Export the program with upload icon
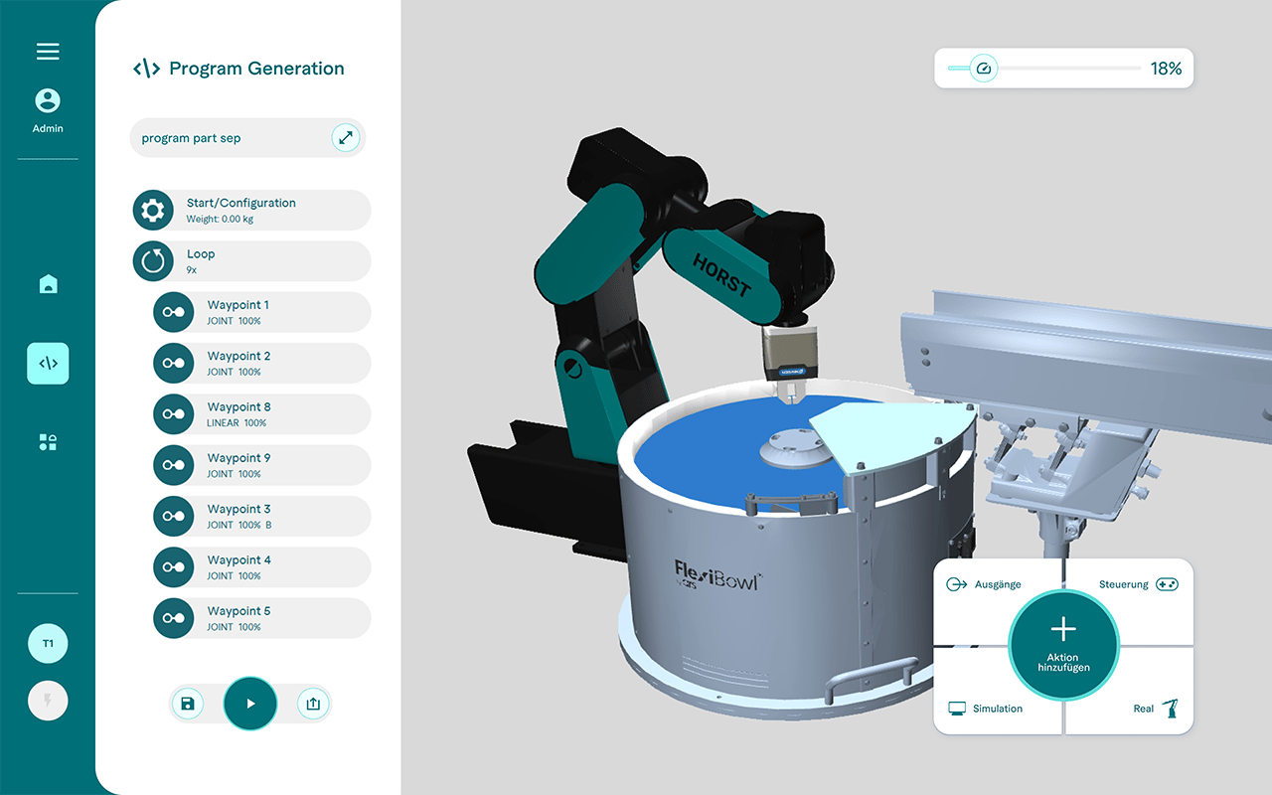This screenshot has width=1272, height=795. [313, 705]
